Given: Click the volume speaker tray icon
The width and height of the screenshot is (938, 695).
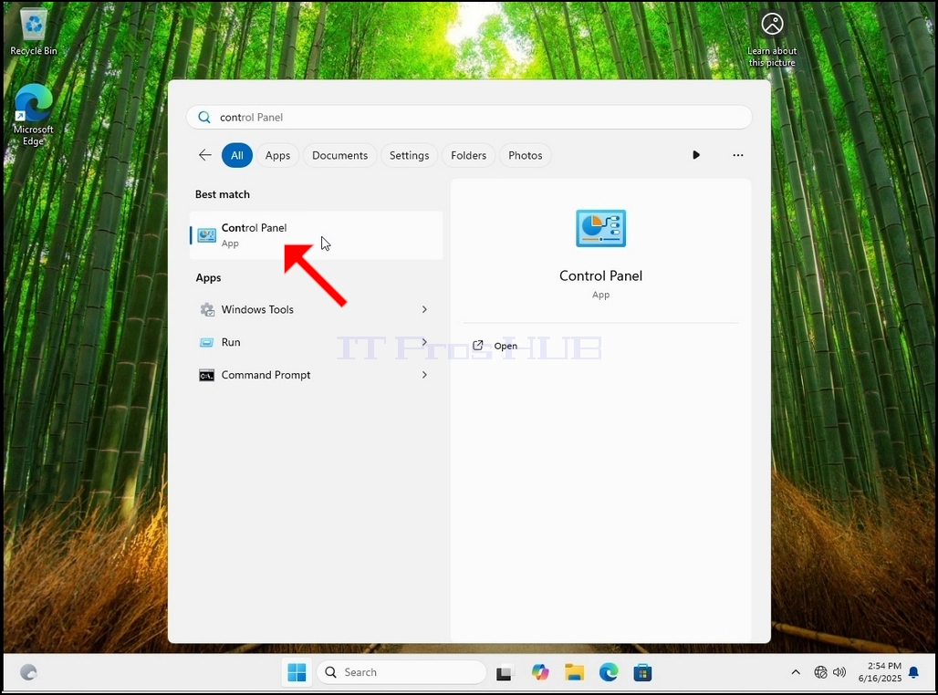Looking at the screenshot, I should tap(839, 672).
